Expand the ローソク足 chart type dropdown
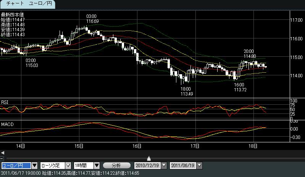 point(68,165)
